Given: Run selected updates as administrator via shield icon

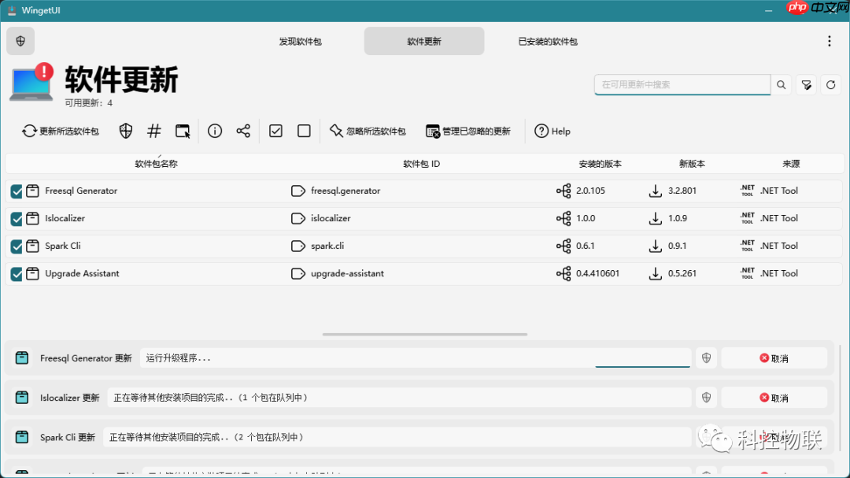Looking at the screenshot, I should (x=125, y=131).
